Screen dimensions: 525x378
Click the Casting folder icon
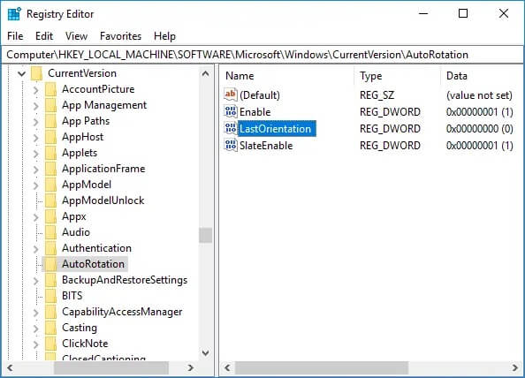(x=50, y=328)
